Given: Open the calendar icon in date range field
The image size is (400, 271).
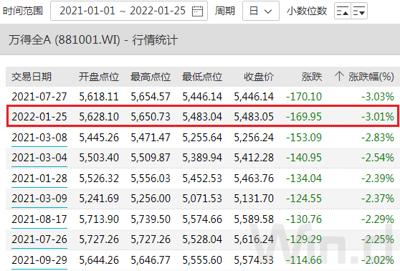Looking at the screenshot, I should (197, 11).
